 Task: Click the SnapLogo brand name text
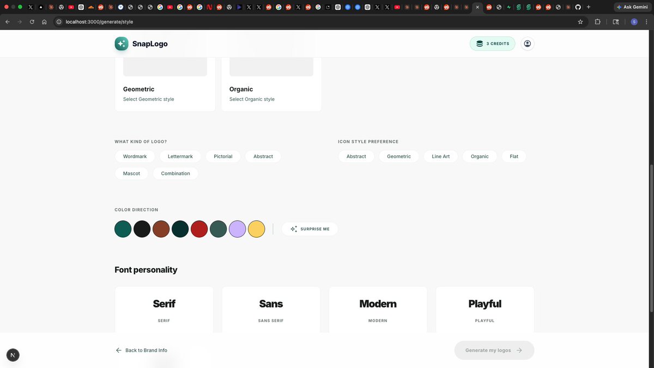(x=150, y=44)
